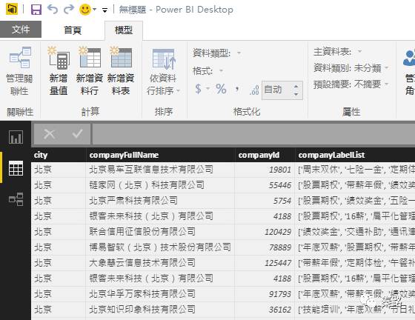Apply percentage format
The width and height of the screenshot is (415, 320).
tap(221, 89)
